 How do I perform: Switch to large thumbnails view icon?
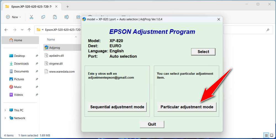pyautogui.click(x=272, y=135)
